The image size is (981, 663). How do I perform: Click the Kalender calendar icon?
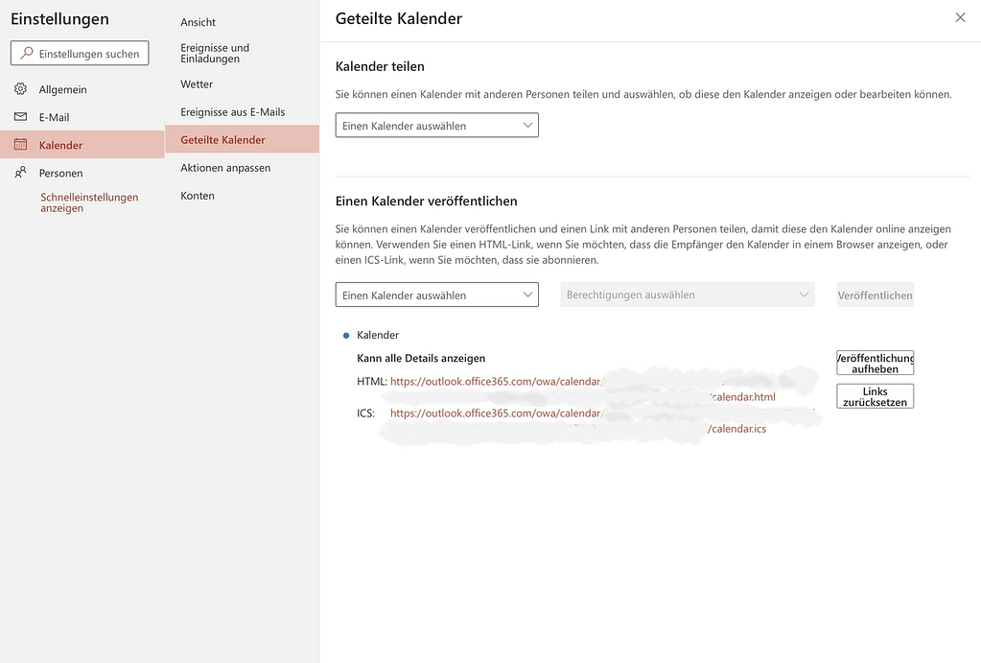21,145
